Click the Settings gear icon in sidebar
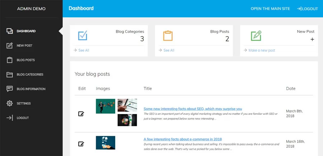This screenshot has height=156, width=323. pyautogui.click(x=9, y=103)
